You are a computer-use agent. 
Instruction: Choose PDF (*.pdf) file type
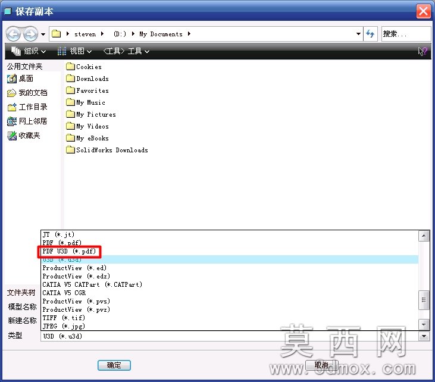pyautogui.click(x=230, y=243)
